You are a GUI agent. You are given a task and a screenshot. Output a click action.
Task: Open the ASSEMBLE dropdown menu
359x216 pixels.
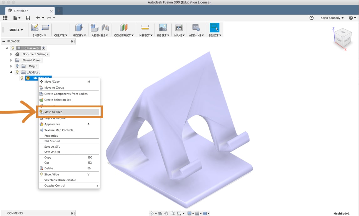[99, 36]
